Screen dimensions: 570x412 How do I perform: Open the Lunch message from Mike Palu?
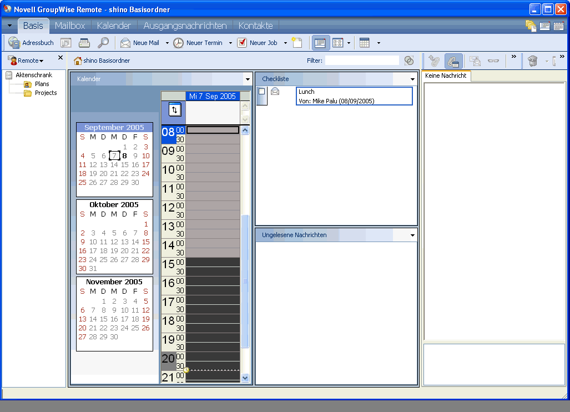(x=355, y=96)
